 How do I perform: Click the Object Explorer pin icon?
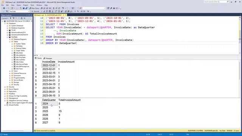point(29,15)
